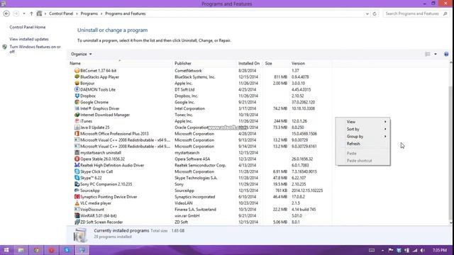Click the iTunes program icon
The height and width of the screenshot is (255, 454).
click(77, 121)
